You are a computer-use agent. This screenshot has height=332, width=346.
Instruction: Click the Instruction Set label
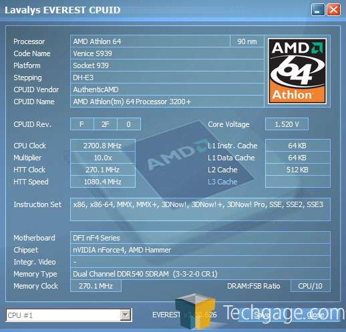pos(37,204)
